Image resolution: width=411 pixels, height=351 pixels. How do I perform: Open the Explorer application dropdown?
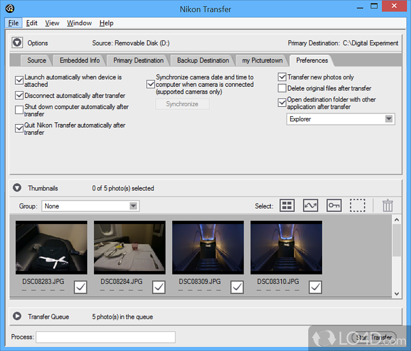(x=340, y=119)
